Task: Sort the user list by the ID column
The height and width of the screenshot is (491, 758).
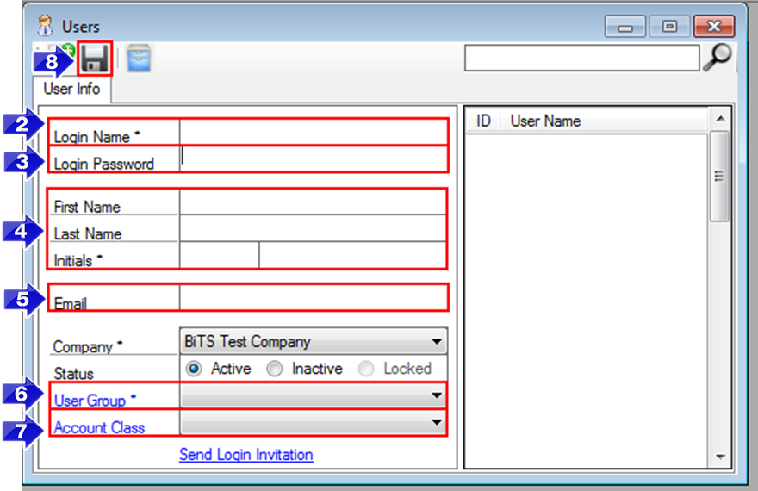Action: click(483, 121)
